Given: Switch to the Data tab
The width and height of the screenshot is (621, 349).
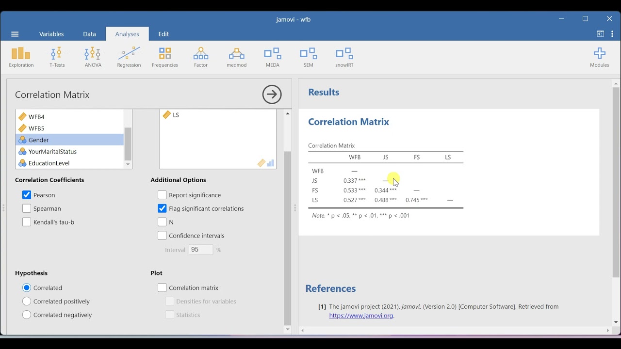Looking at the screenshot, I should 89,34.
